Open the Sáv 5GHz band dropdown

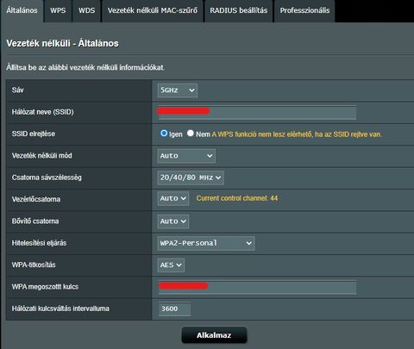(x=178, y=90)
